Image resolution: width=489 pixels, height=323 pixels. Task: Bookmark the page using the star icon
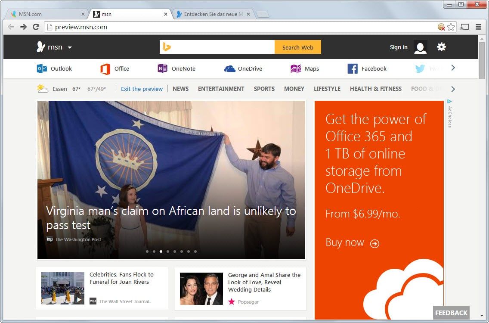tap(451, 27)
